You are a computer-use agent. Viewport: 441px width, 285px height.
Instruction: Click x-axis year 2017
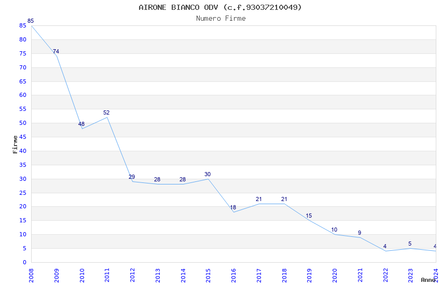click(x=259, y=275)
